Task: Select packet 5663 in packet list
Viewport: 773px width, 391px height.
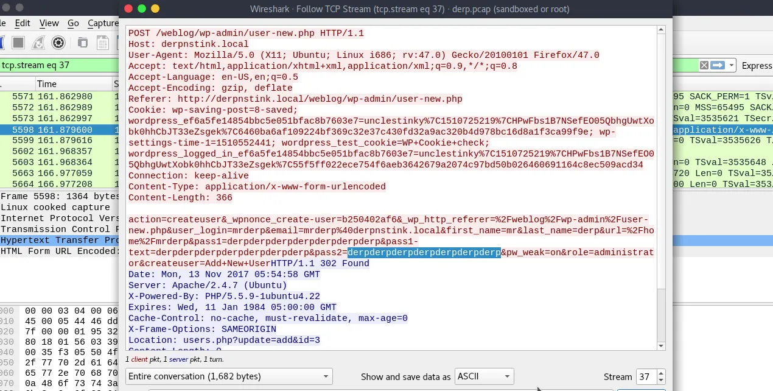Action: point(60,174)
